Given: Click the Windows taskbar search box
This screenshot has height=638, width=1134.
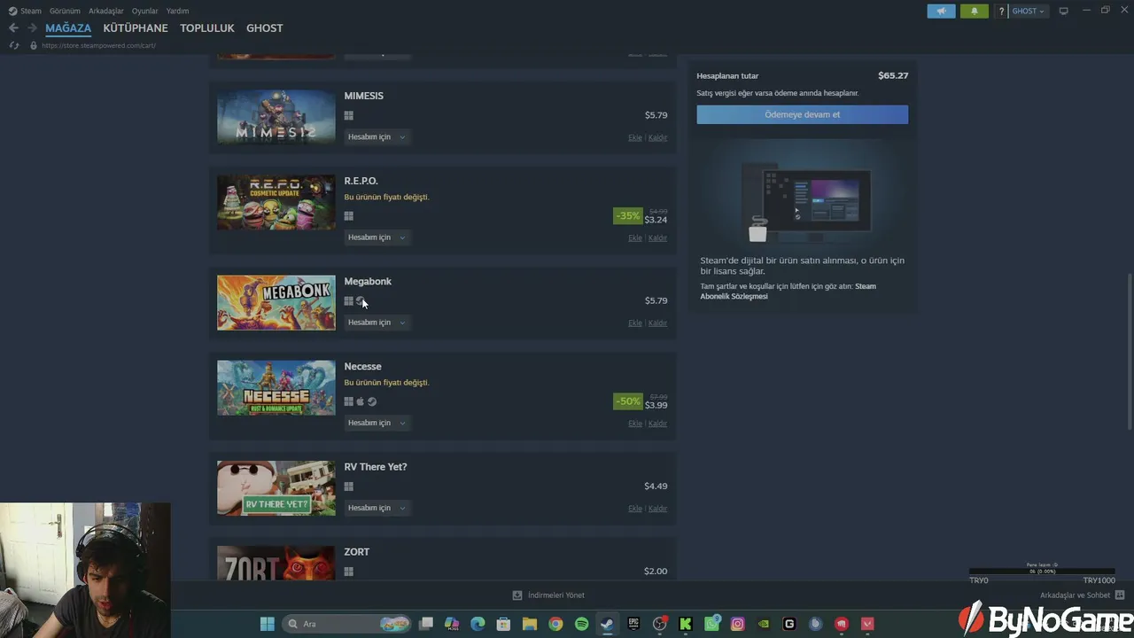Looking at the screenshot, I should coord(347,624).
